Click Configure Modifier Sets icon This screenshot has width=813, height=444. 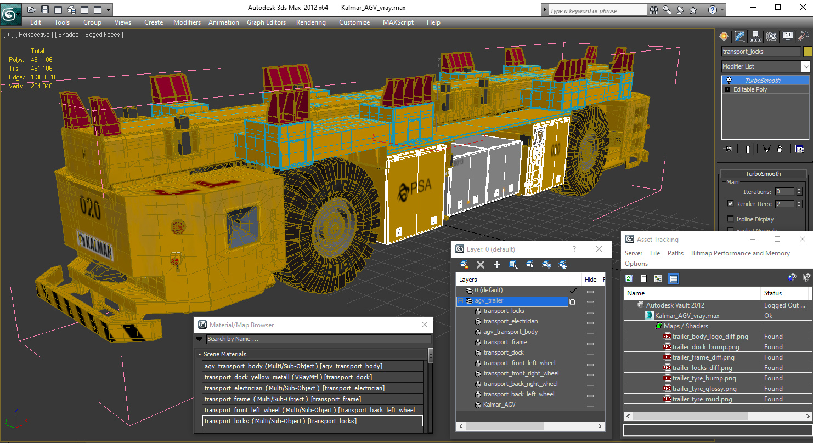799,149
